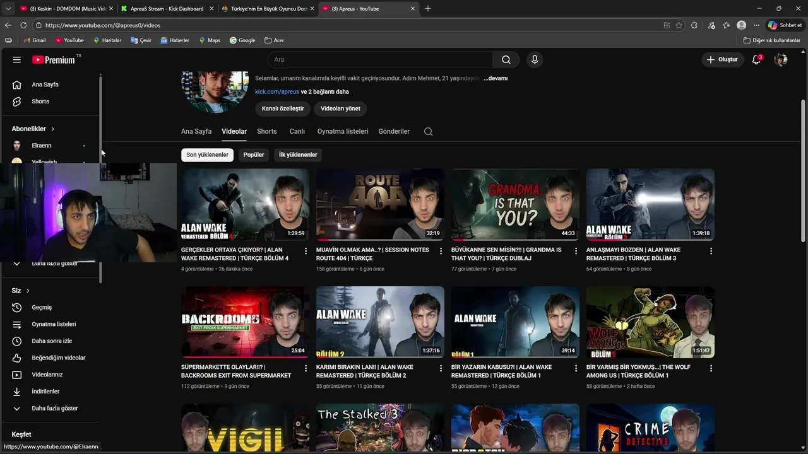Click the search magnifier button
The width and height of the screenshot is (808, 454).
506,60
